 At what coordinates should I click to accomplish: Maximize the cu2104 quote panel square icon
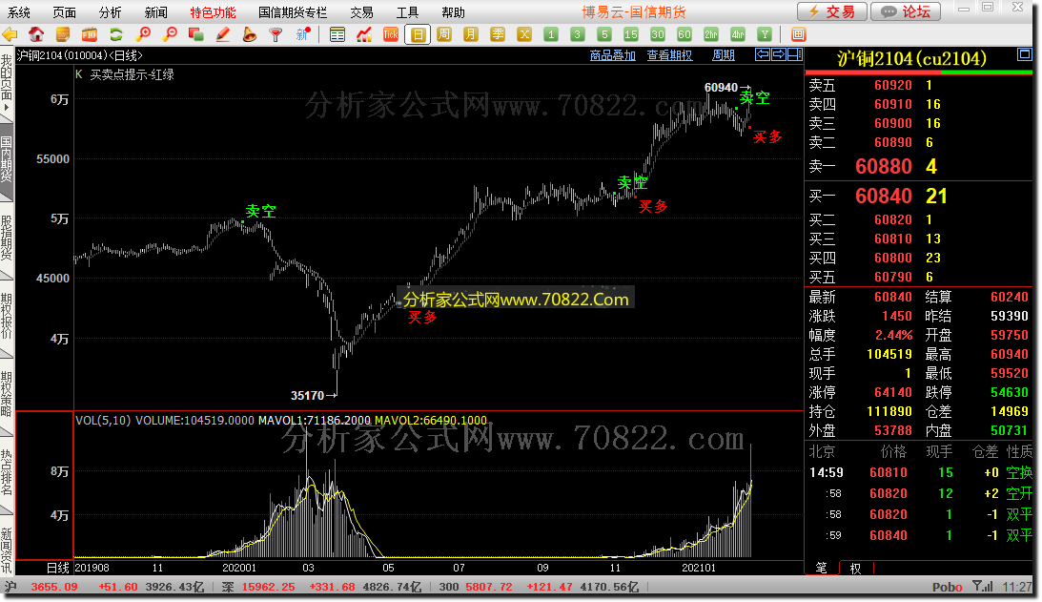[x=1025, y=55]
